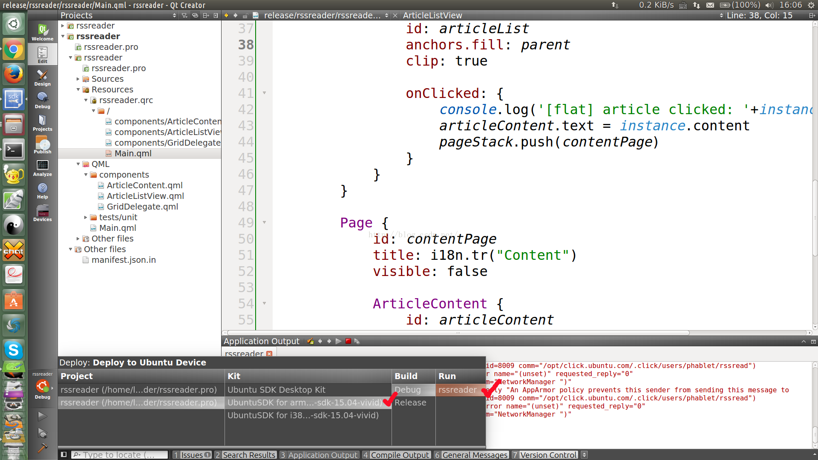The width and height of the screenshot is (818, 460).
Task: Go to next item in output pane
Action: pos(329,341)
